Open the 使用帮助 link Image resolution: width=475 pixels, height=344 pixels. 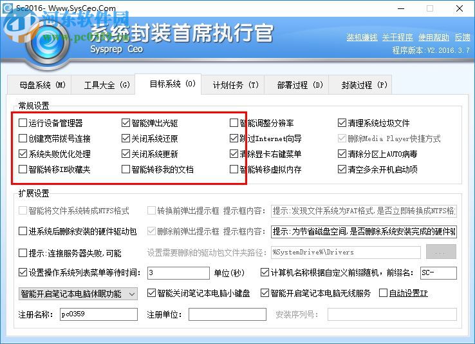coord(434,37)
